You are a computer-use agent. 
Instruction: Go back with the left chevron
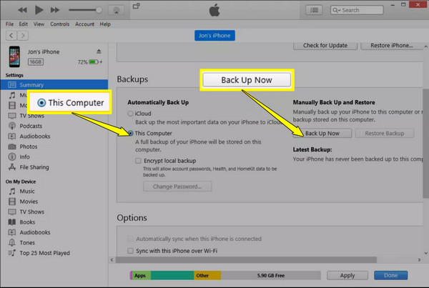pyautogui.click(x=11, y=36)
